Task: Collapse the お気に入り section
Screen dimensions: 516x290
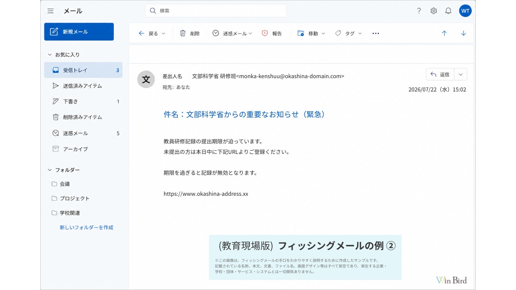Action: coord(50,54)
